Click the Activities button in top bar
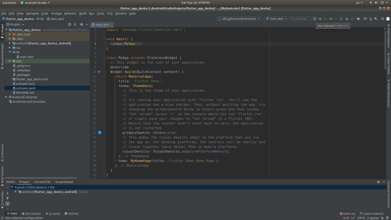The height and width of the screenshot is (220, 391). click(x=9, y=3)
